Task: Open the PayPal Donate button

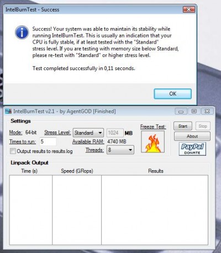Action: pos(192,149)
